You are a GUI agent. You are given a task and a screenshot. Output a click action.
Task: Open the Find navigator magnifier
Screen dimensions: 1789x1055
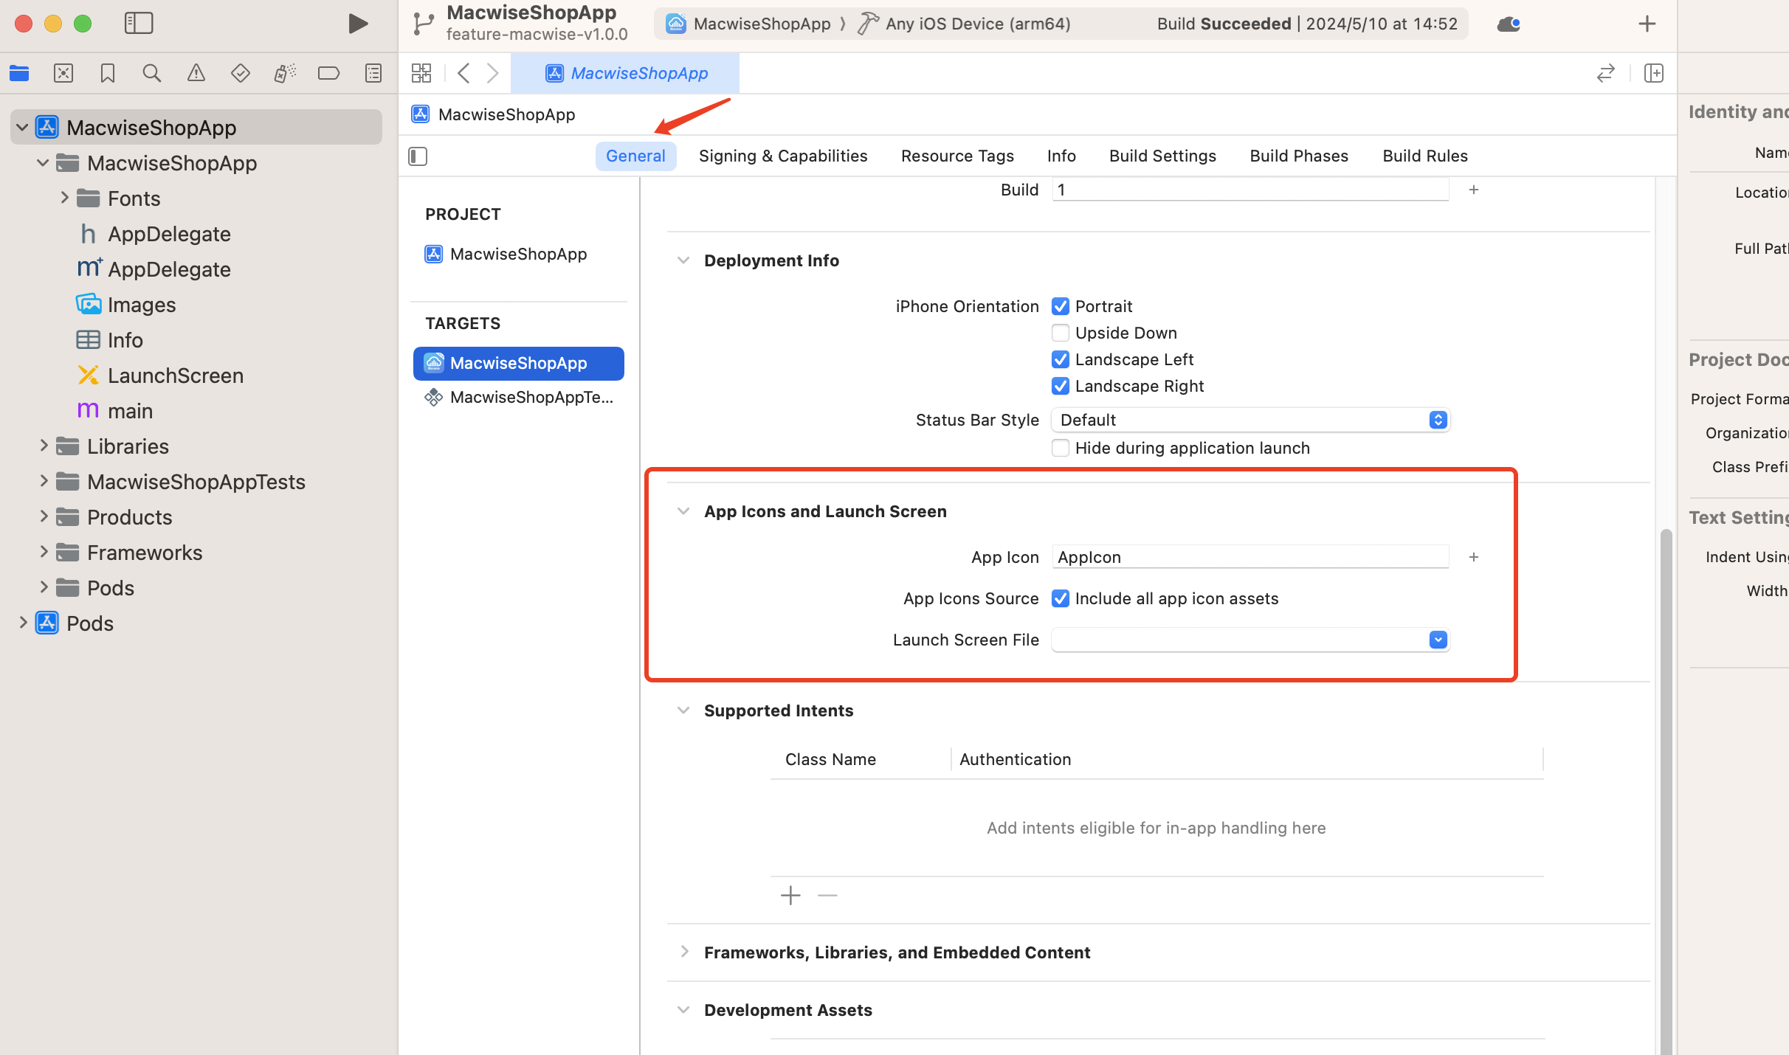(x=152, y=73)
